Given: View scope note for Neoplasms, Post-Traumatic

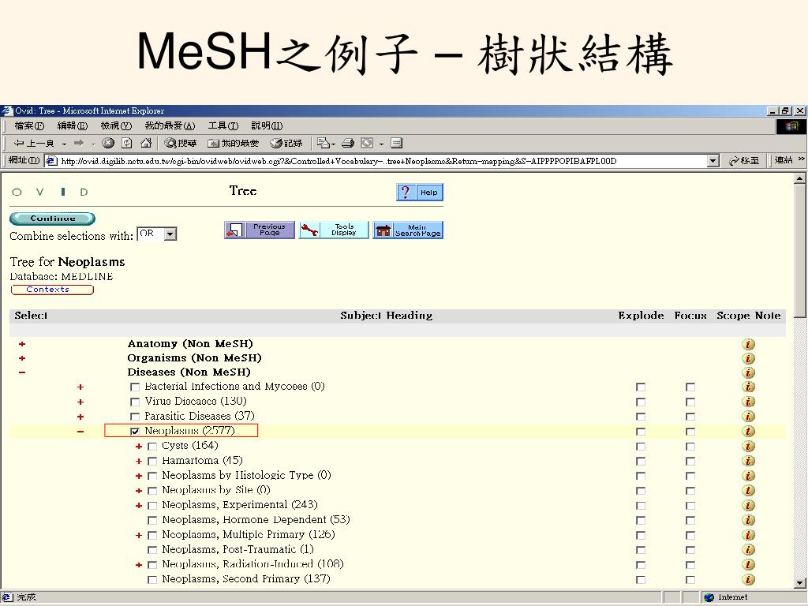Looking at the screenshot, I should (748, 550).
